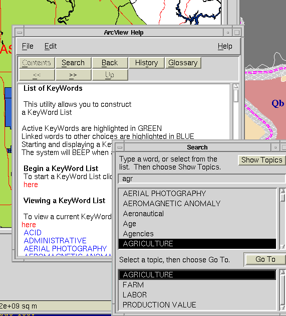286x316 pixels.
Task: Click the Qb label on the map
Action: click(278, 103)
